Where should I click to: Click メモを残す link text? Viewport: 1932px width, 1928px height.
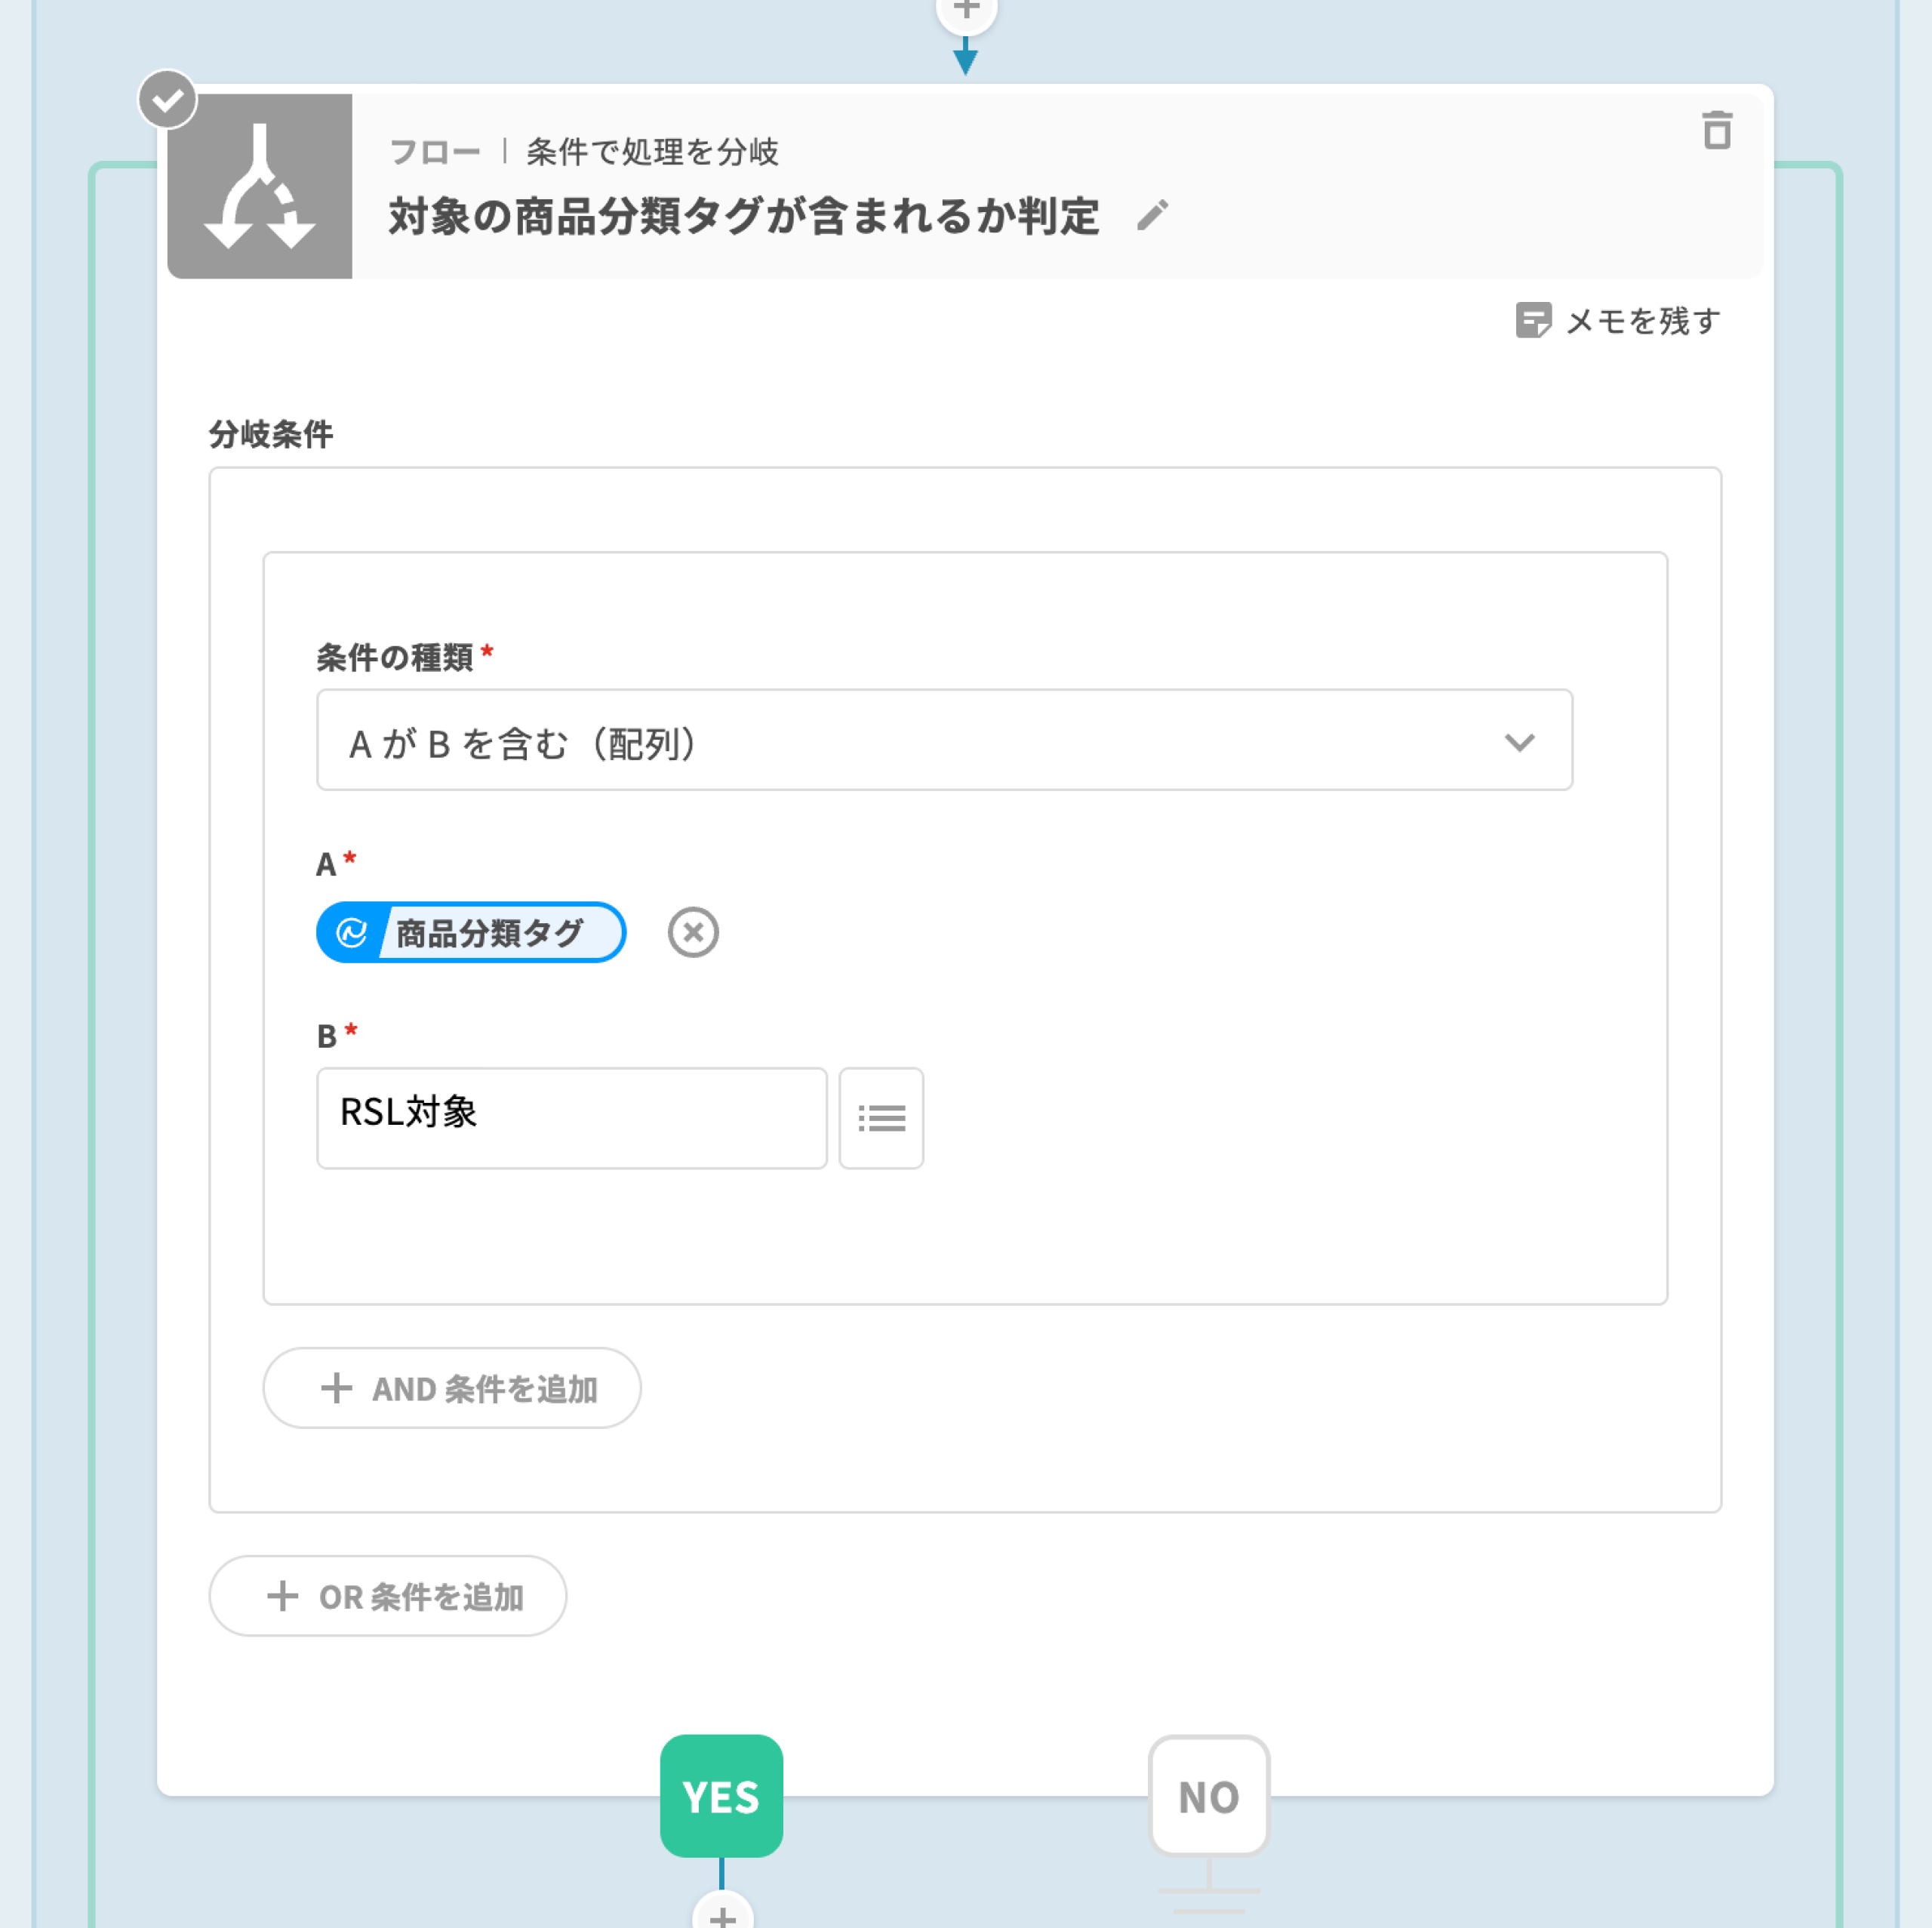(1643, 321)
